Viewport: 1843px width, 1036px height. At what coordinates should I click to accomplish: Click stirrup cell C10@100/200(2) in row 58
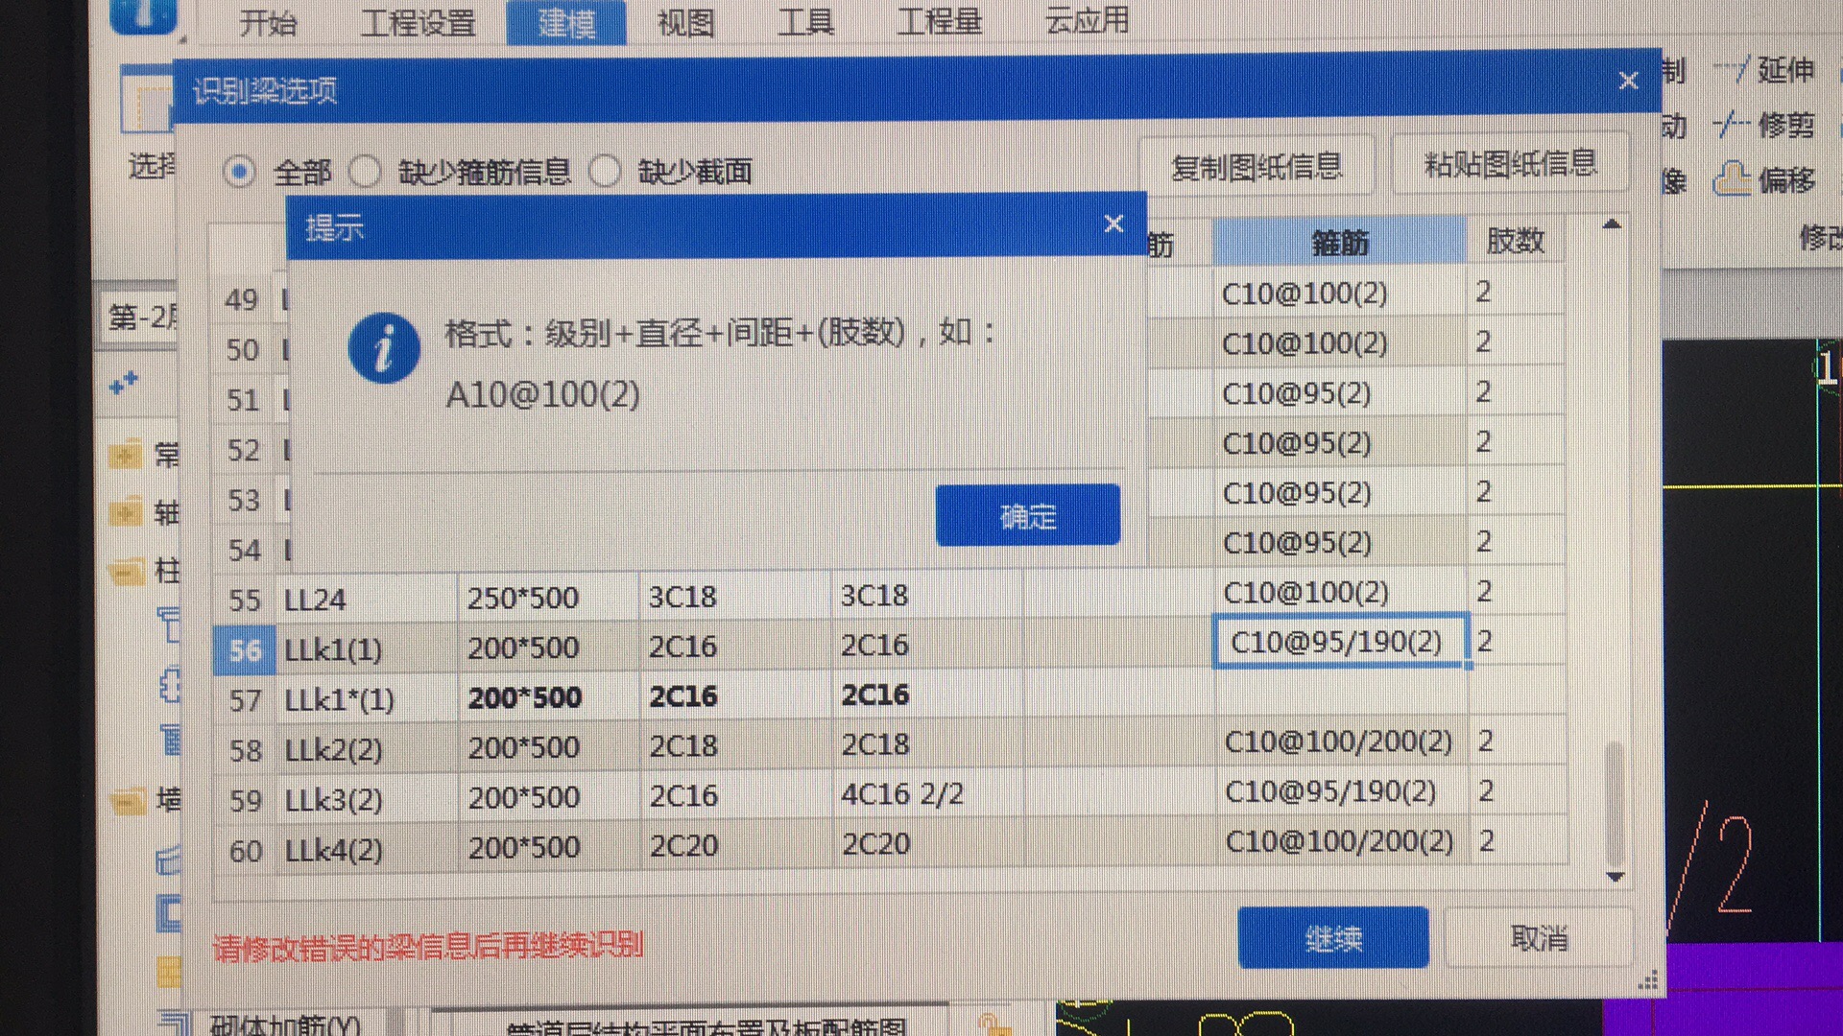[x=1342, y=741]
